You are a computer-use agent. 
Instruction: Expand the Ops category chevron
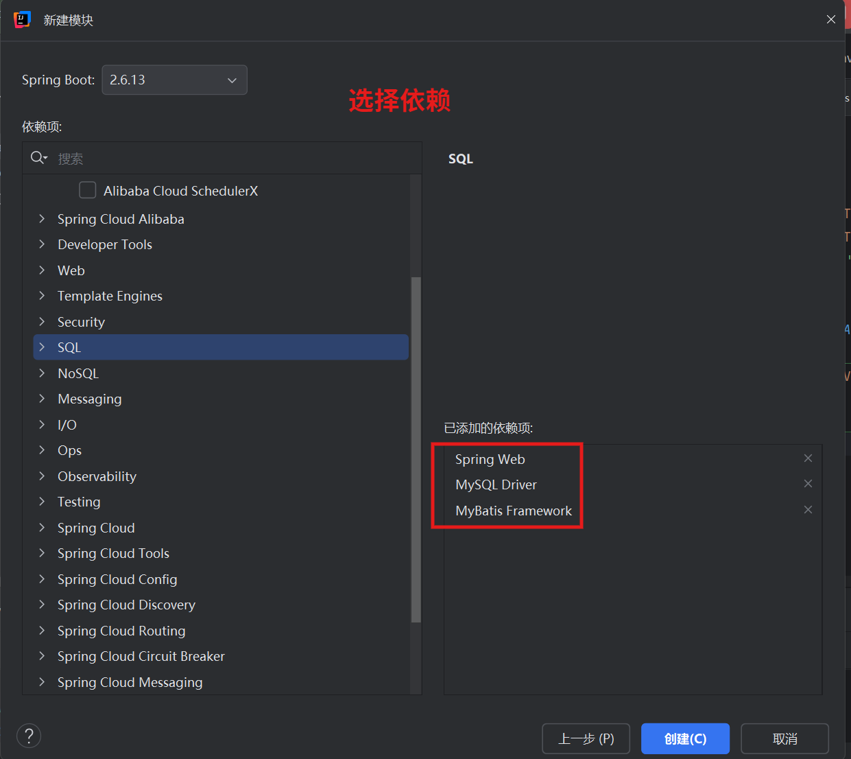[x=42, y=450]
